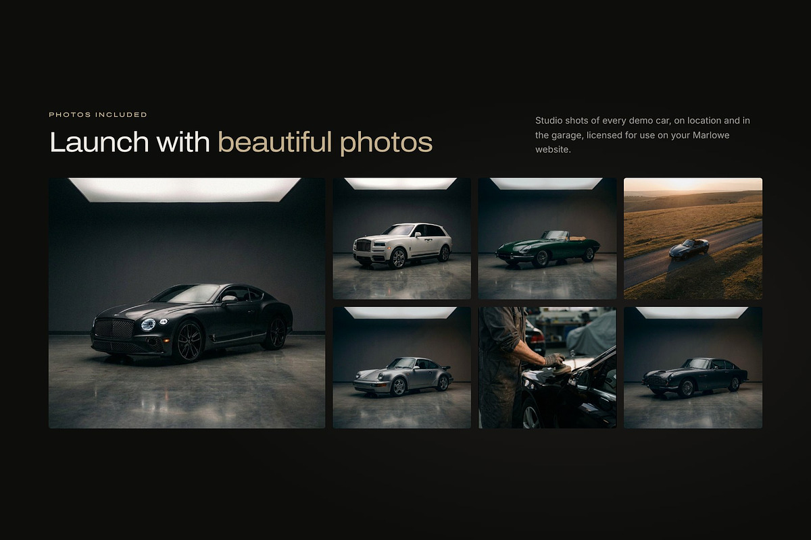Open the large dark Bentley coupe photo
The height and width of the screenshot is (540, 811).
click(187, 303)
